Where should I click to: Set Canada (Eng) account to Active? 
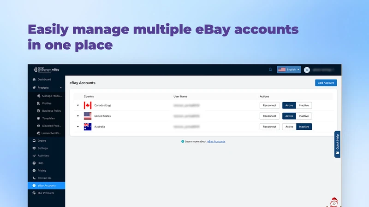289,105
